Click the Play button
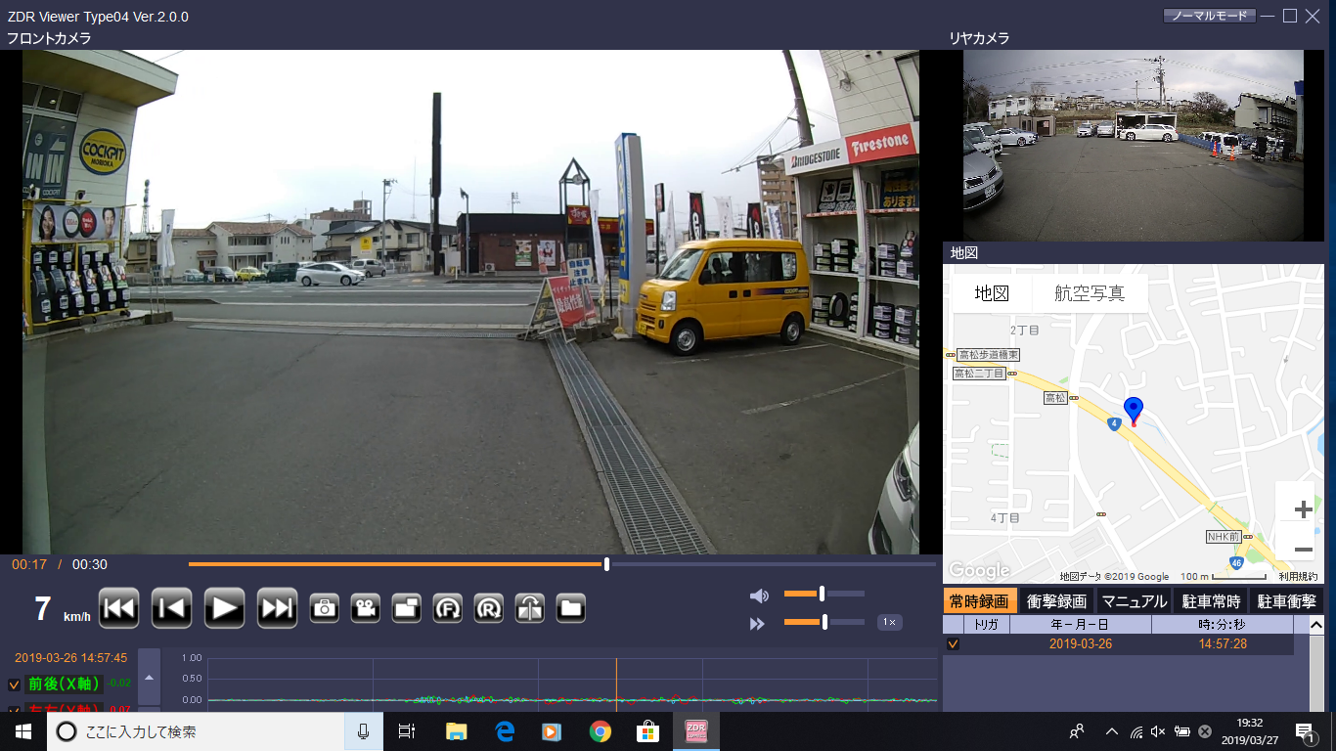The image size is (1336, 751). coord(224,608)
